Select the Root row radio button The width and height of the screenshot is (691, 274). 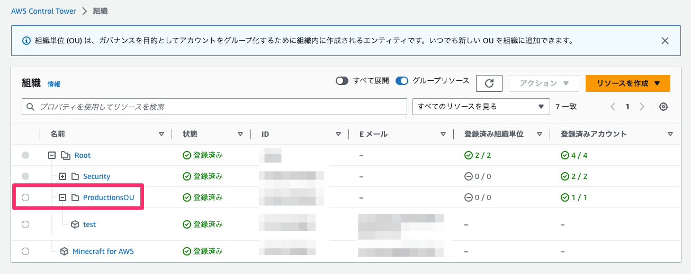tap(25, 155)
